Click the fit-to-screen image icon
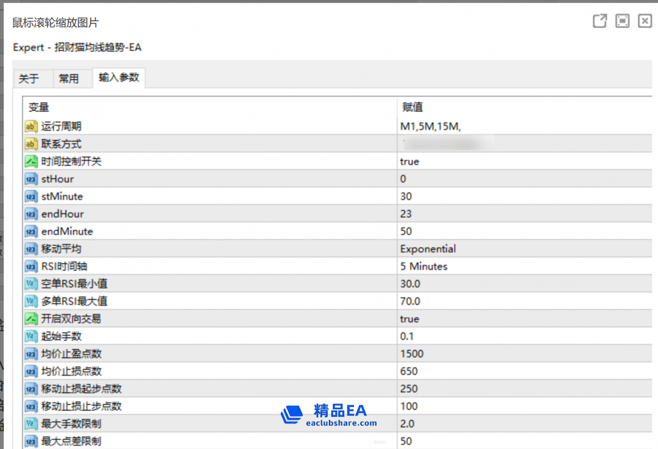658x449 pixels. click(x=622, y=21)
